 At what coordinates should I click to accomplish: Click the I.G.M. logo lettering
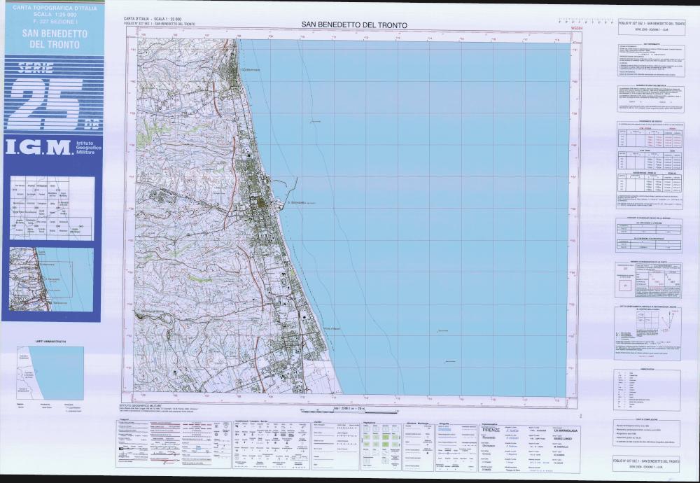pos(39,147)
